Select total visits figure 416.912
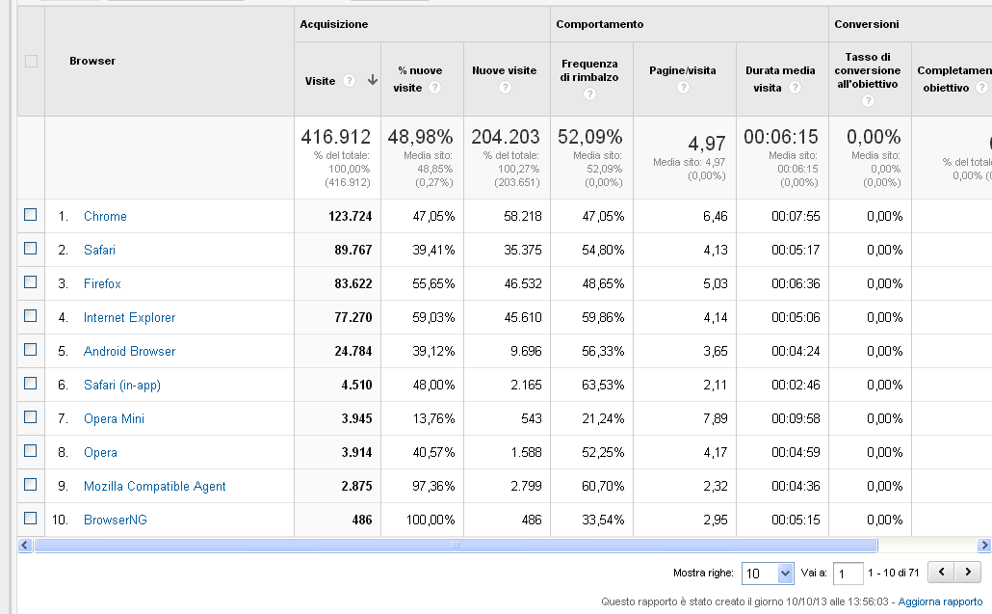Screen dimensions: 992x614 [x=336, y=136]
